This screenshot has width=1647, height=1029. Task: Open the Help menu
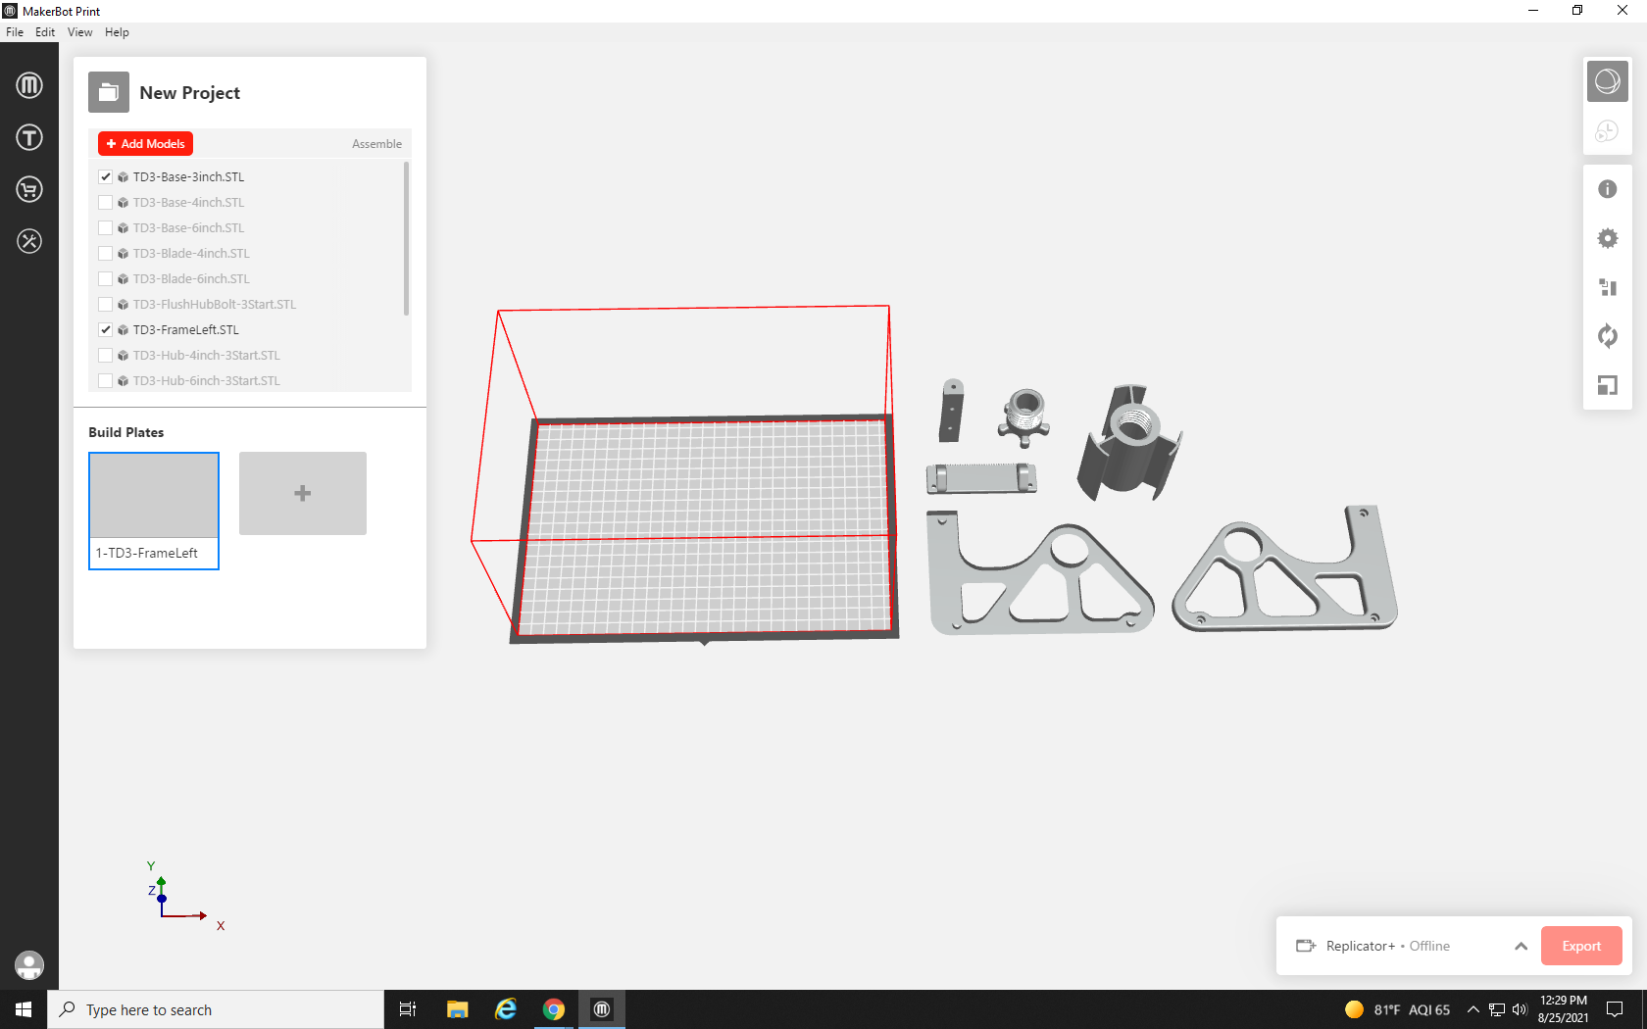click(117, 32)
